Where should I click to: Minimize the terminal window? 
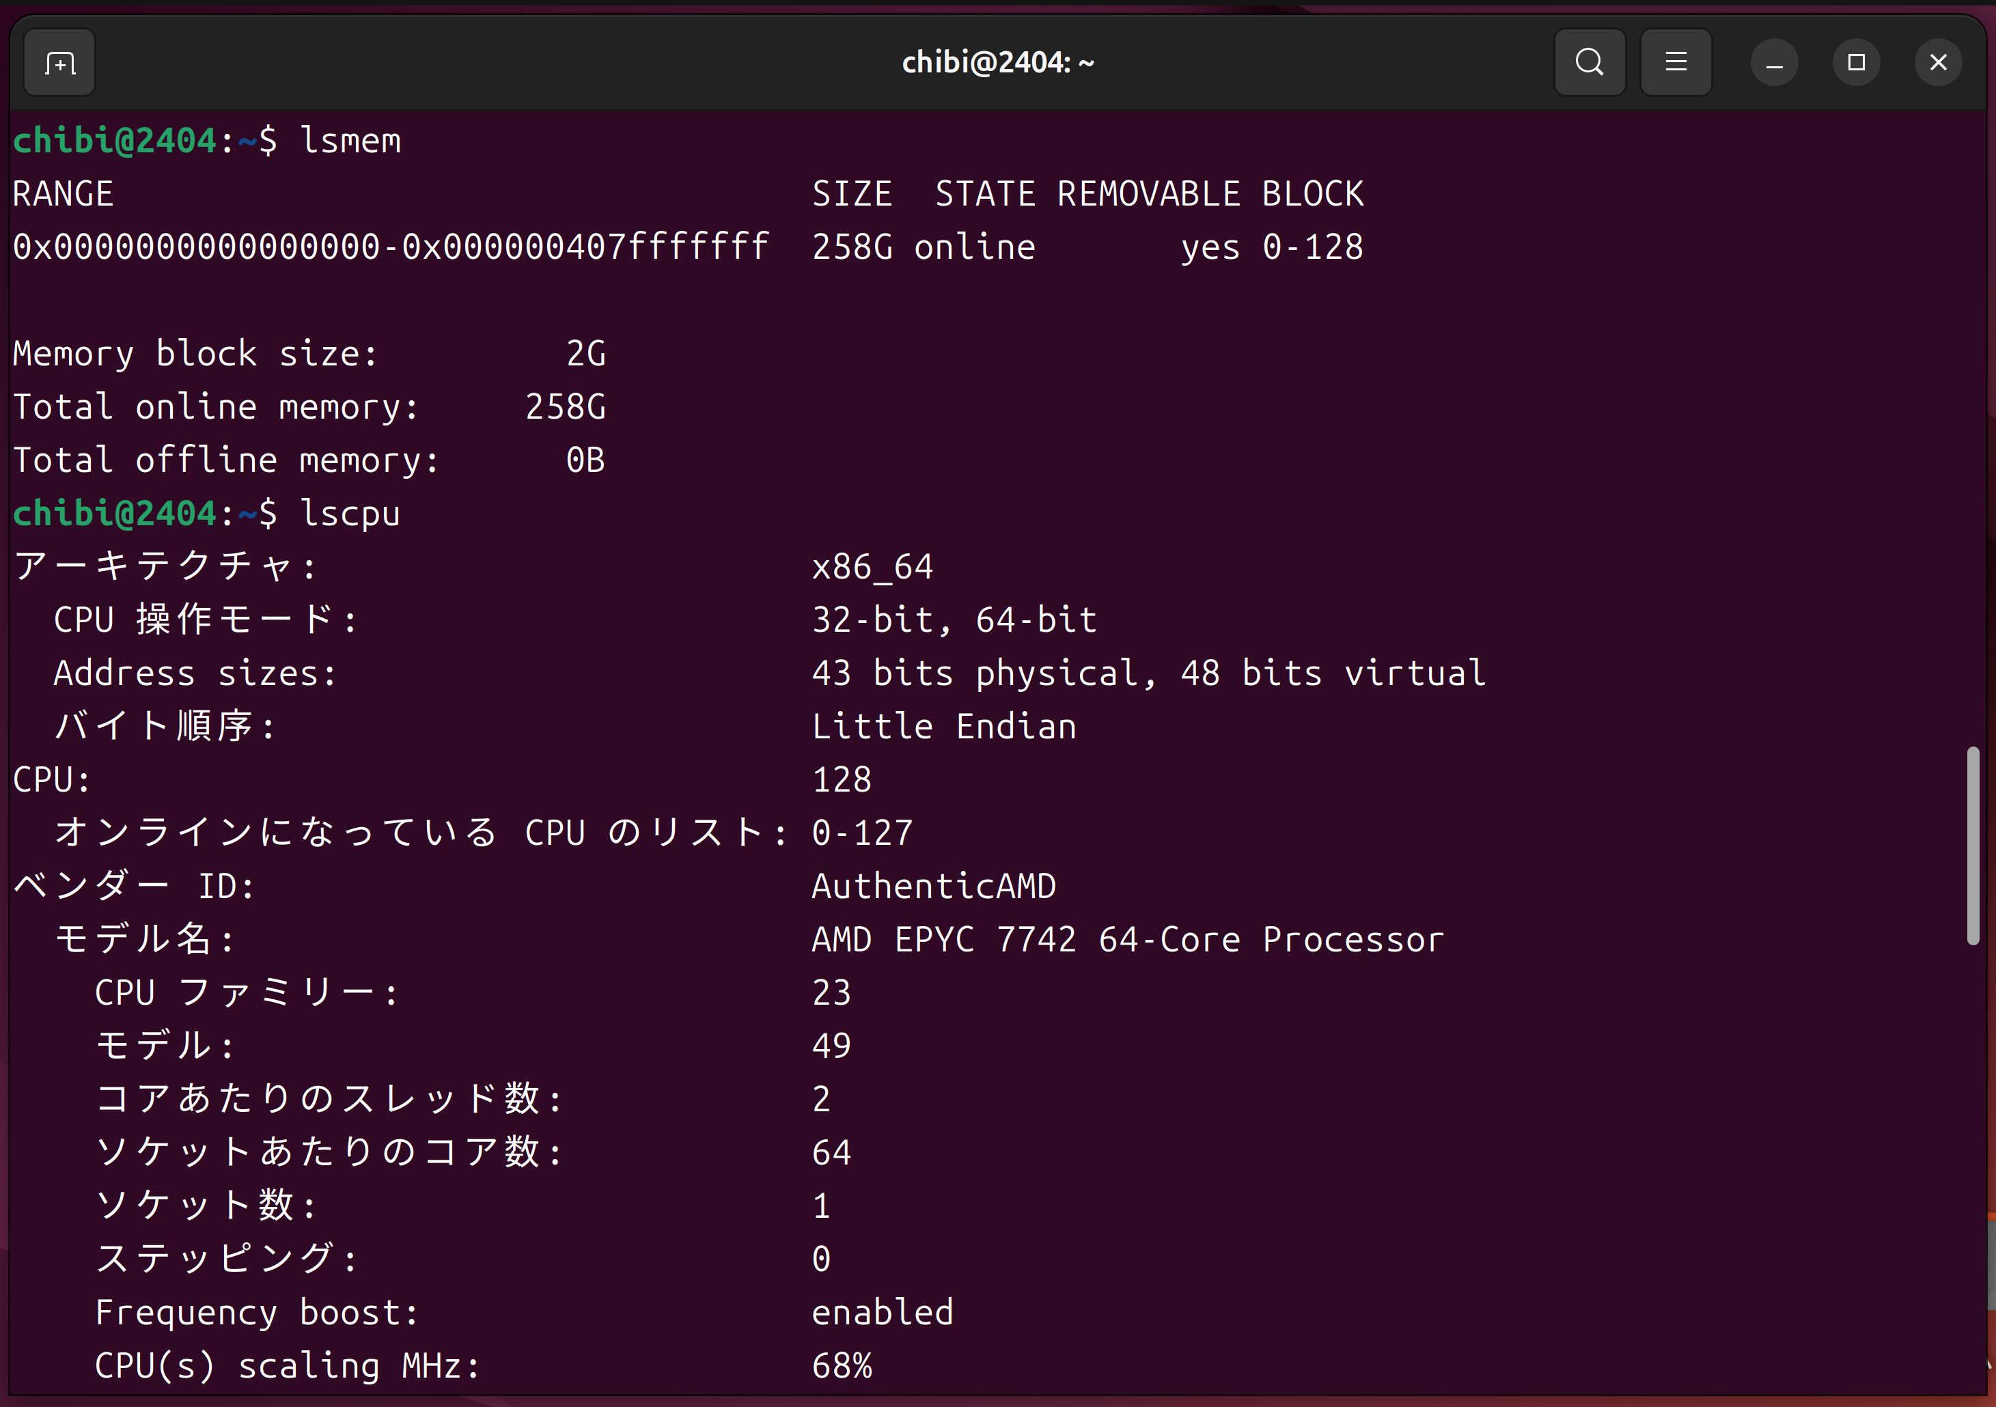pos(1773,63)
